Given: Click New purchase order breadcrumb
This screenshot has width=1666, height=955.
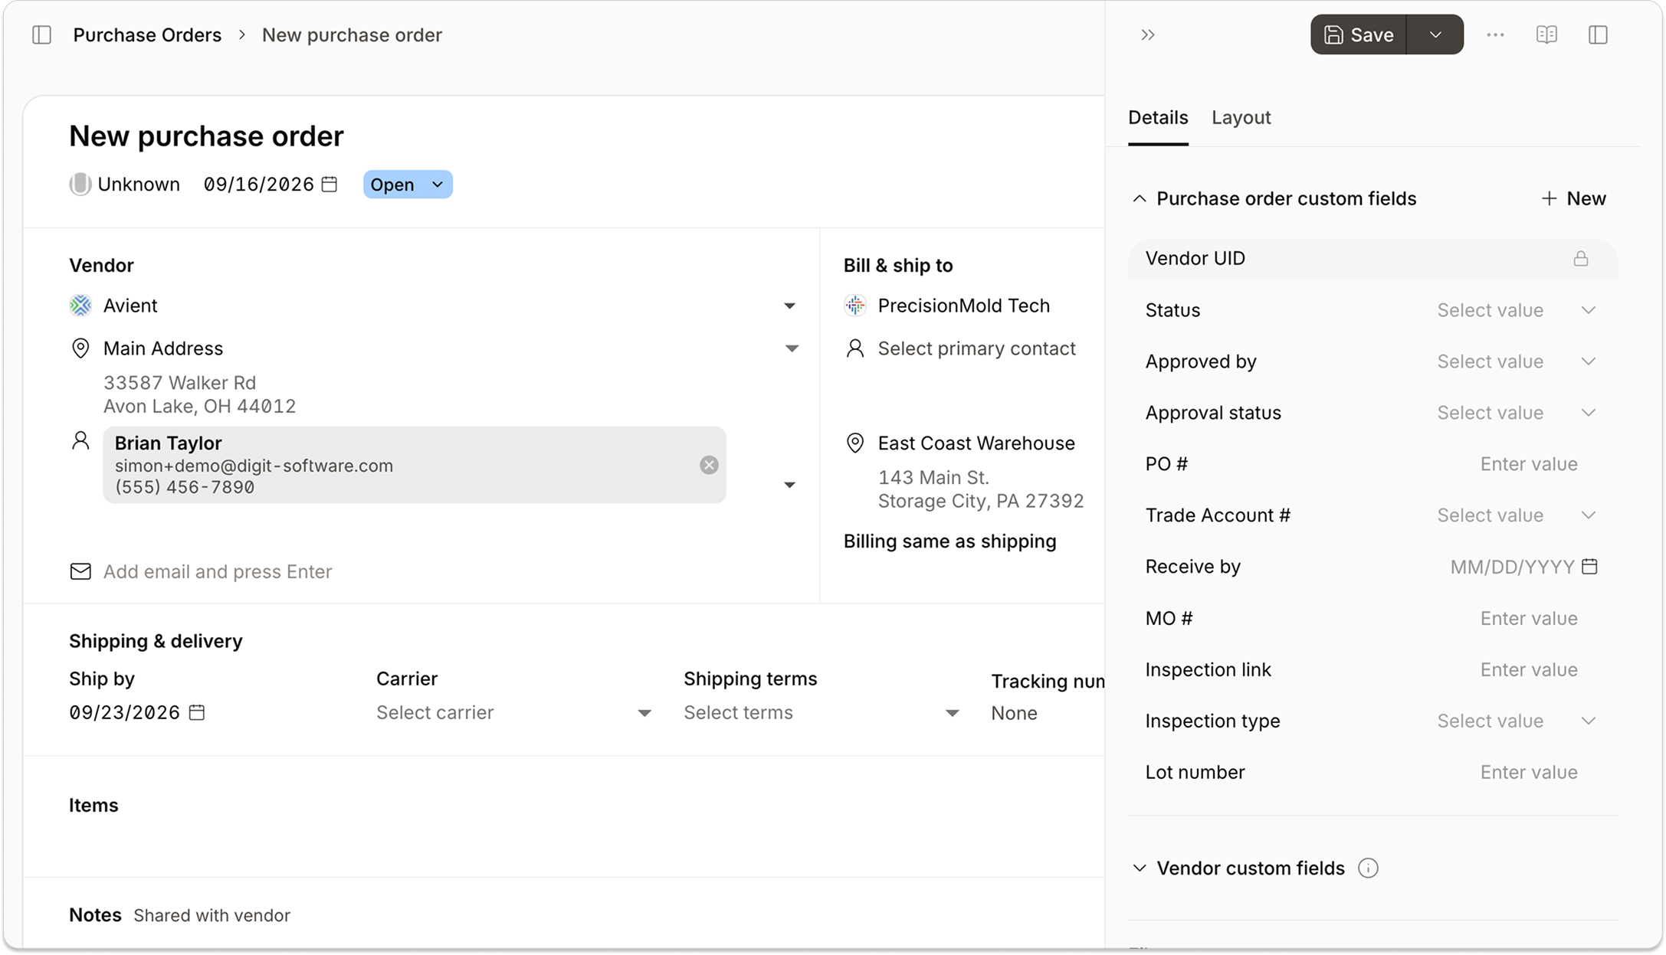Looking at the screenshot, I should click(x=352, y=35).
